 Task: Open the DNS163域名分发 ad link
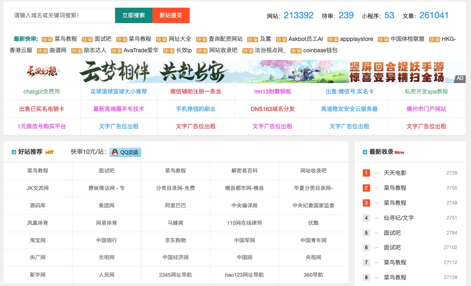[273, 109]
